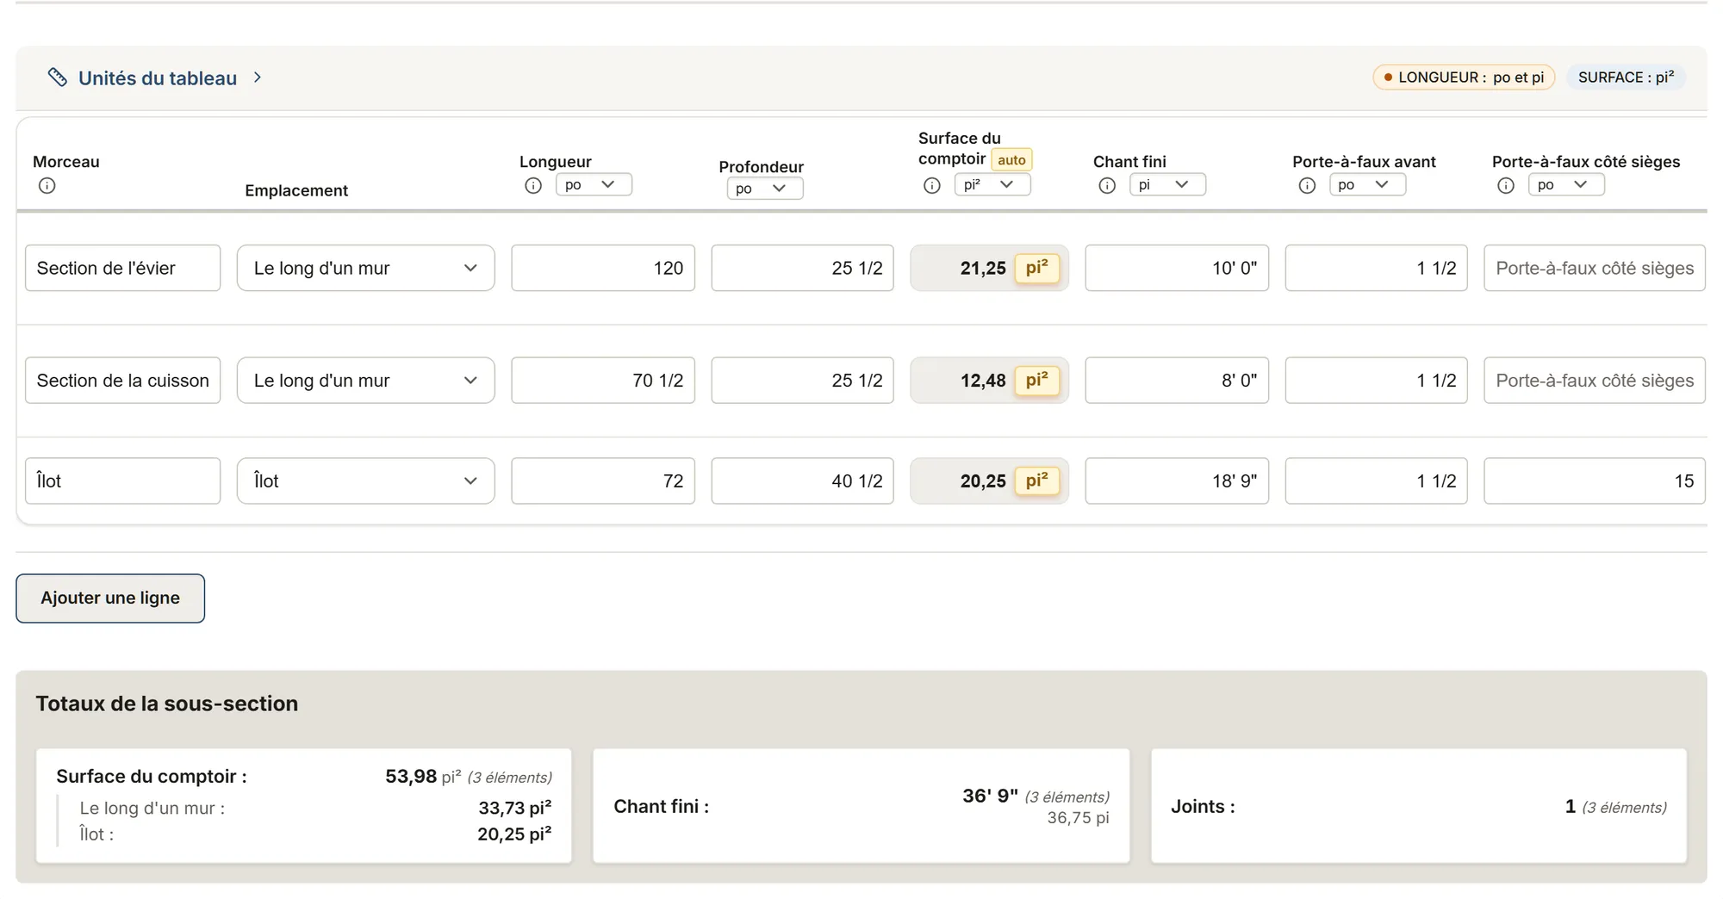Click the Longueur field showing 72
Screen dimensions: 1723x899
tap(603, 480)
